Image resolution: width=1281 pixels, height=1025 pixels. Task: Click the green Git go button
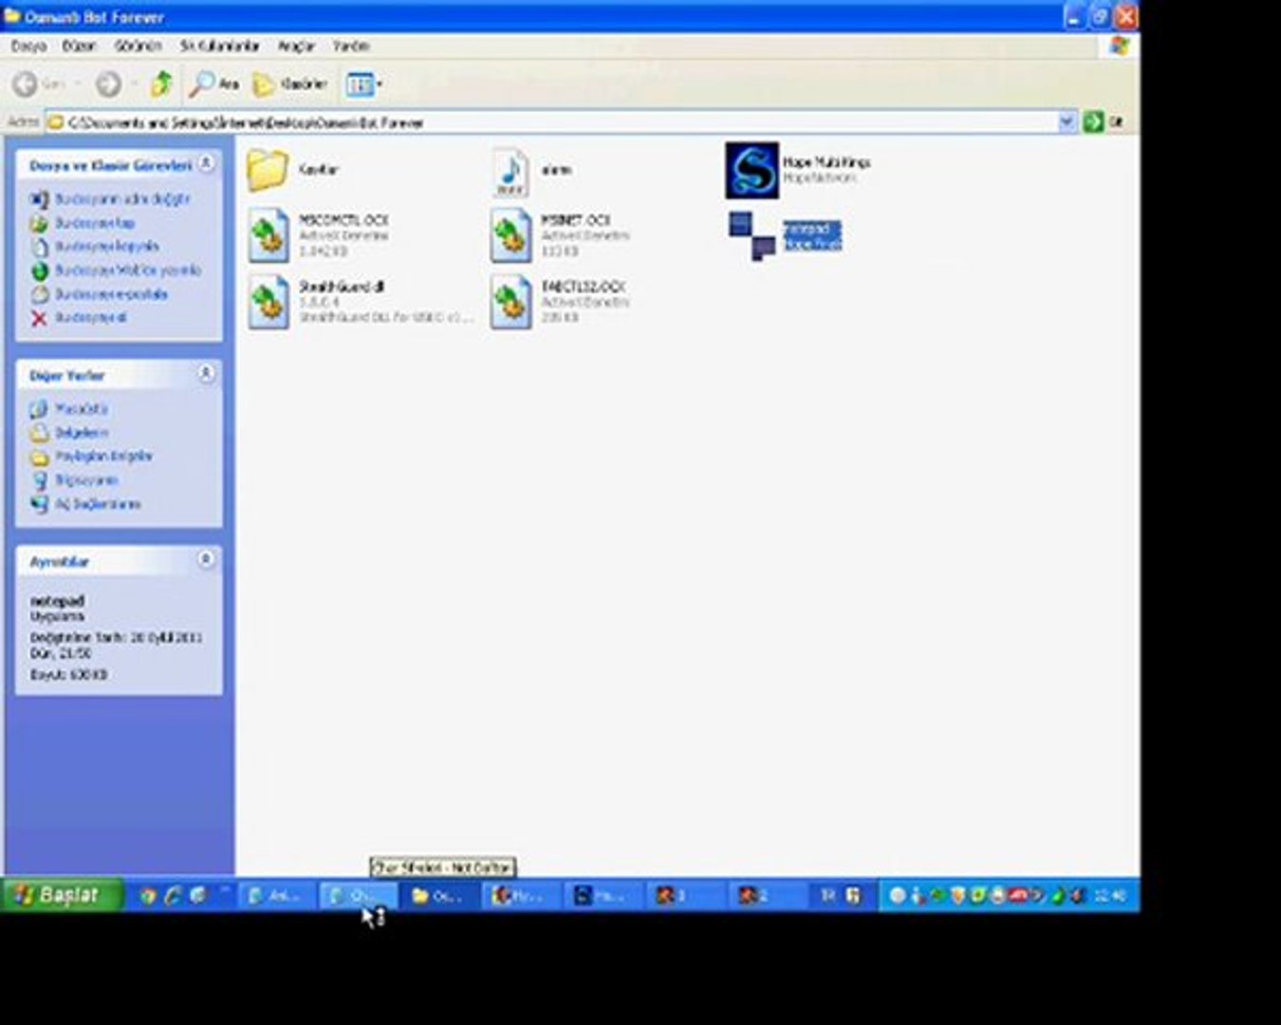coord(1094,121)
